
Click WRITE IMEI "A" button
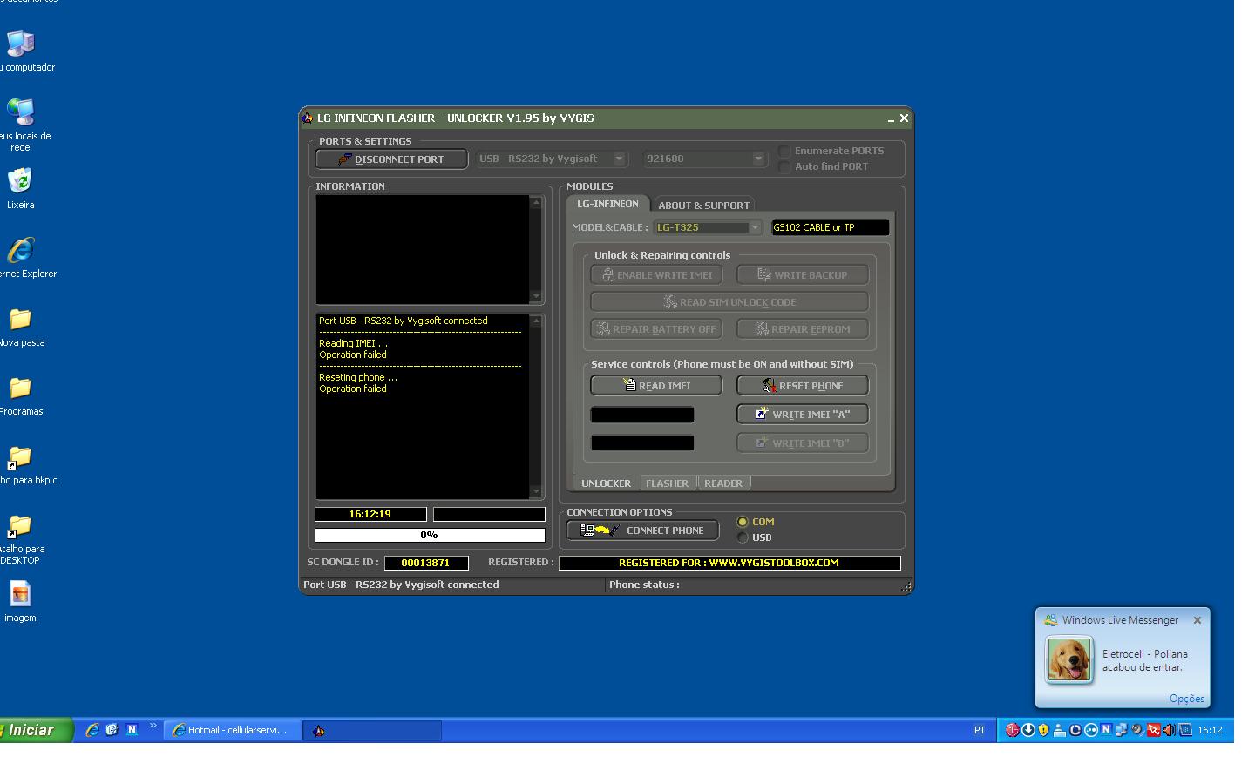click(x=803, y=414)
